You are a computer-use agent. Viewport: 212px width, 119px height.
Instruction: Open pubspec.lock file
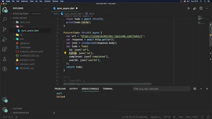point(27,60)
